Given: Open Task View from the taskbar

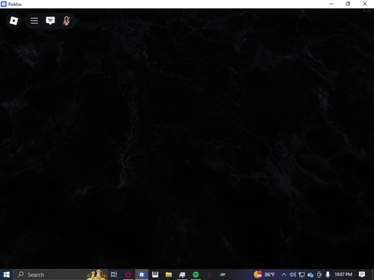Looking at the screenshot, I should (x=114, y=275).
